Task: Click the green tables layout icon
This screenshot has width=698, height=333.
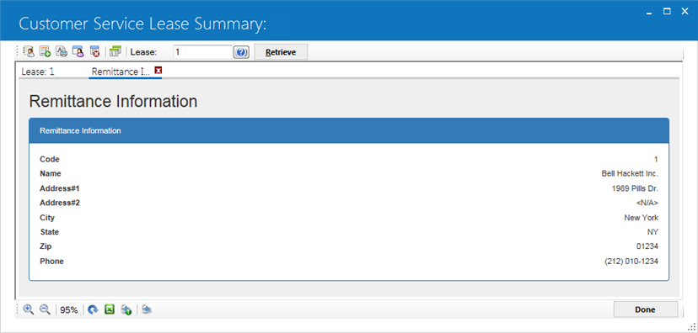Action: tap(115, 51)
